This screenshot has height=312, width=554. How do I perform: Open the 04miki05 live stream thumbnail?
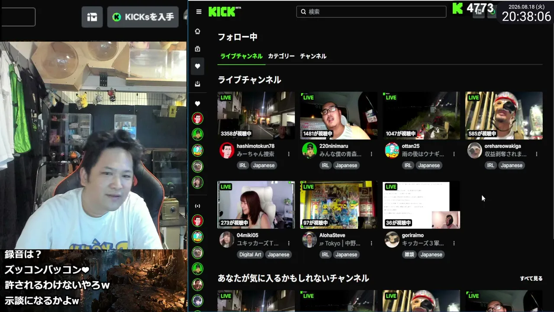[256, 205]
